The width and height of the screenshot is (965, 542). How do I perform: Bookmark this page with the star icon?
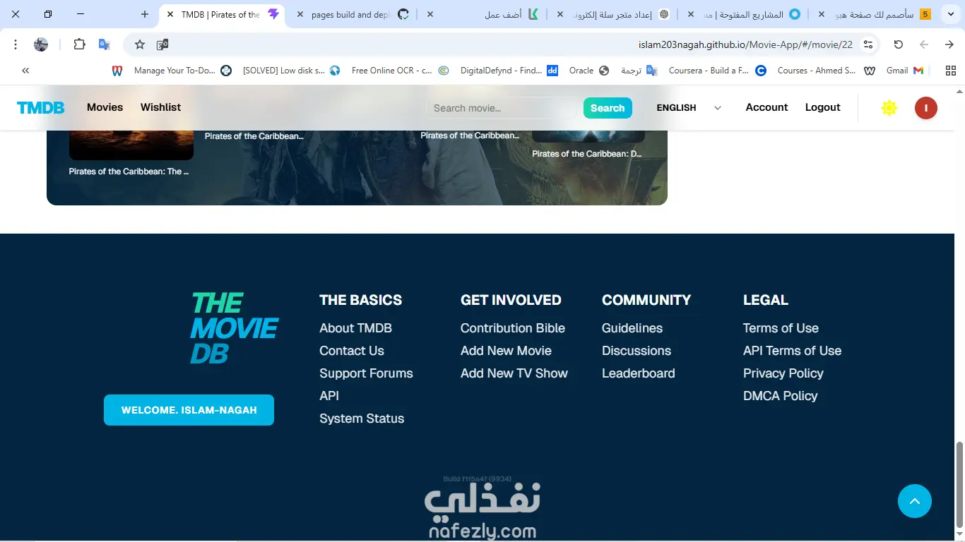tap(140, 44)
